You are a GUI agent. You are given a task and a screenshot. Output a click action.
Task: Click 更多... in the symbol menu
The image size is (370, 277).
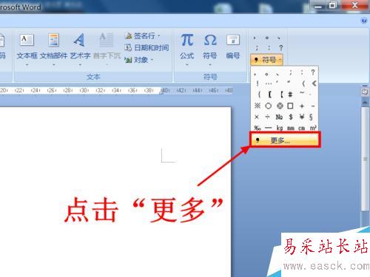click(x=285, y=140)
